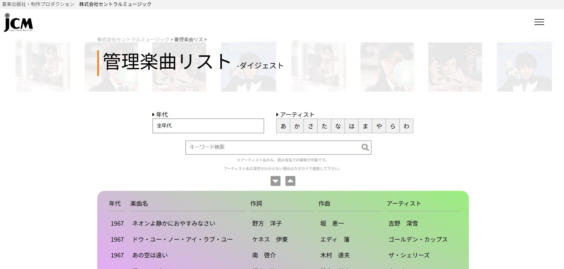The image size is (564, 269).
Task: Click the downward sort arrow button
Action: (275, 181)
